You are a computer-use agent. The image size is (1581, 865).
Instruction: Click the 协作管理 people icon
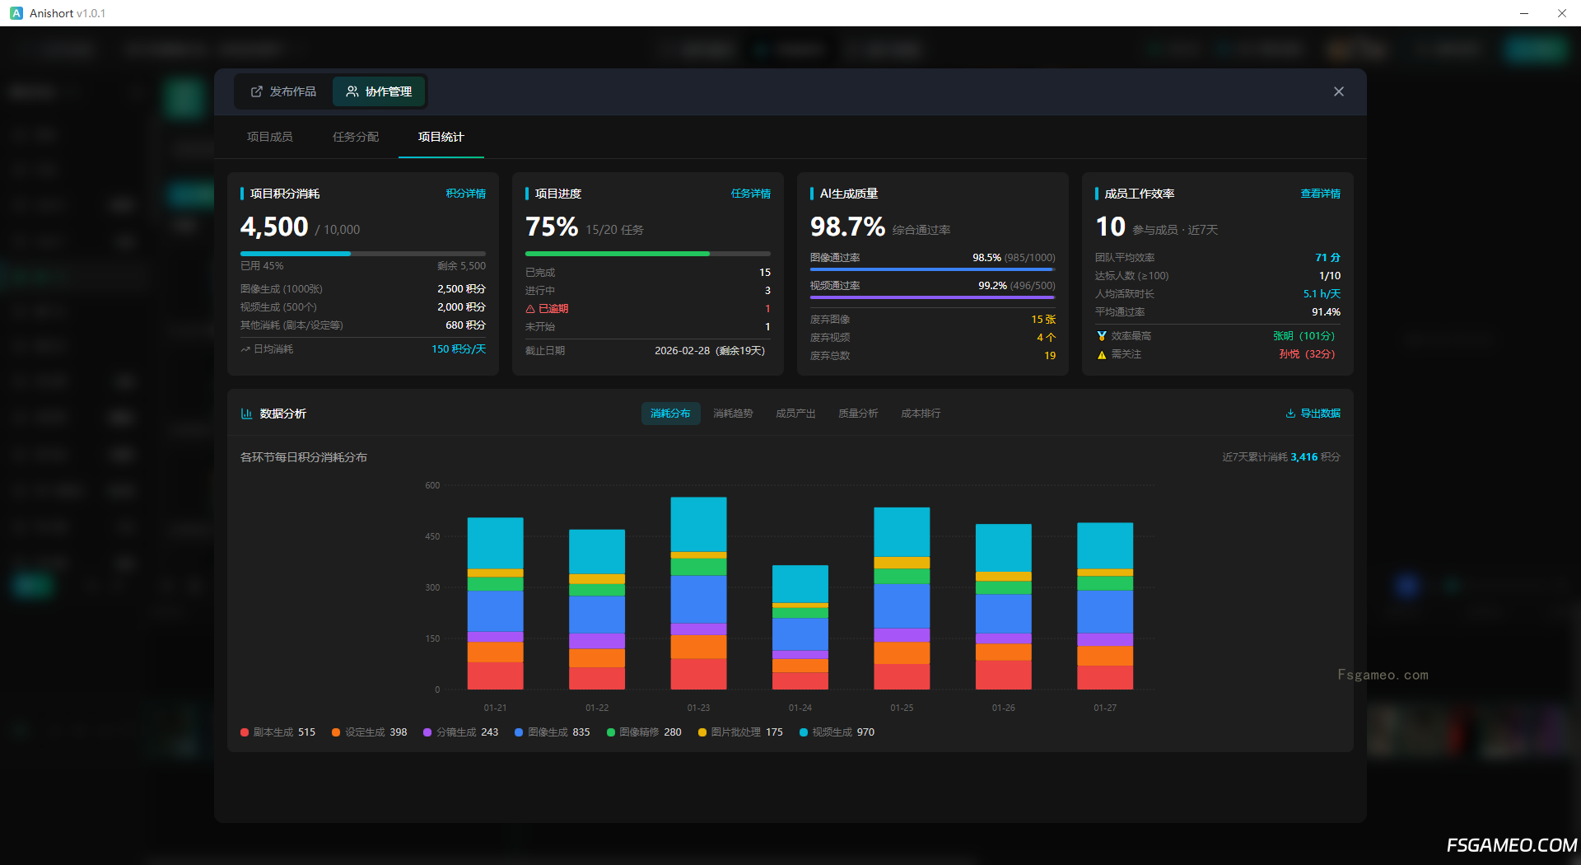point(352,91)
